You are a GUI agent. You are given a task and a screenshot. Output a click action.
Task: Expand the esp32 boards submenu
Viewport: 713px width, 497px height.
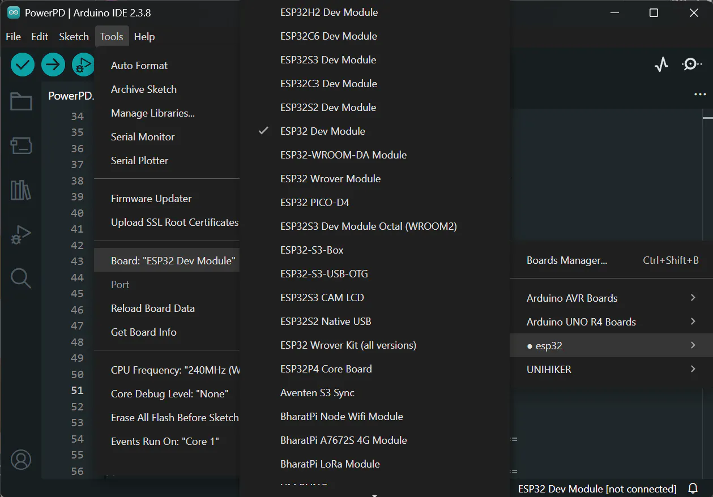click(x=611, y=346)
